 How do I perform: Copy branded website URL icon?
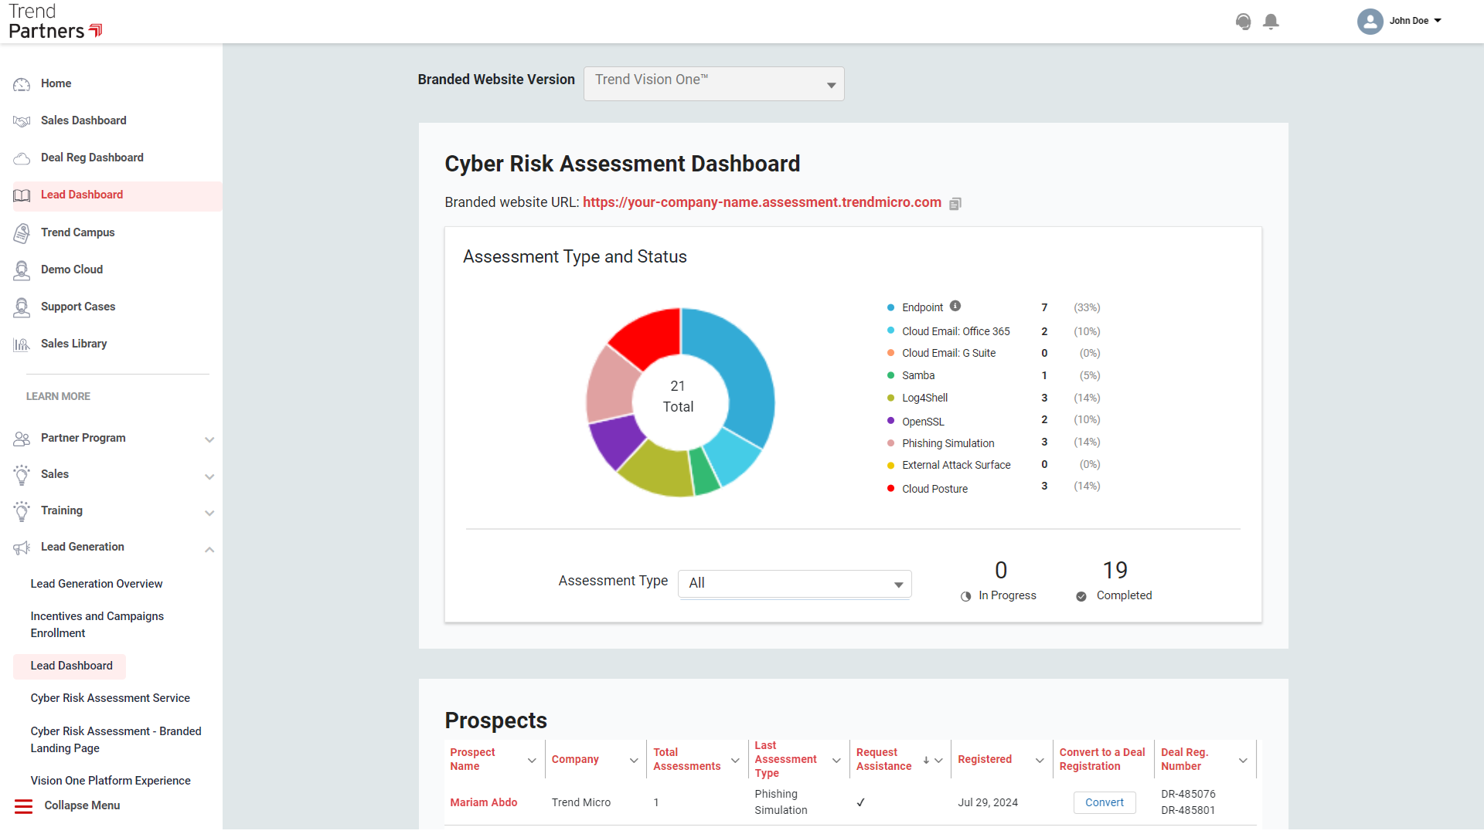pyautogui.click(x=955, y=204)
